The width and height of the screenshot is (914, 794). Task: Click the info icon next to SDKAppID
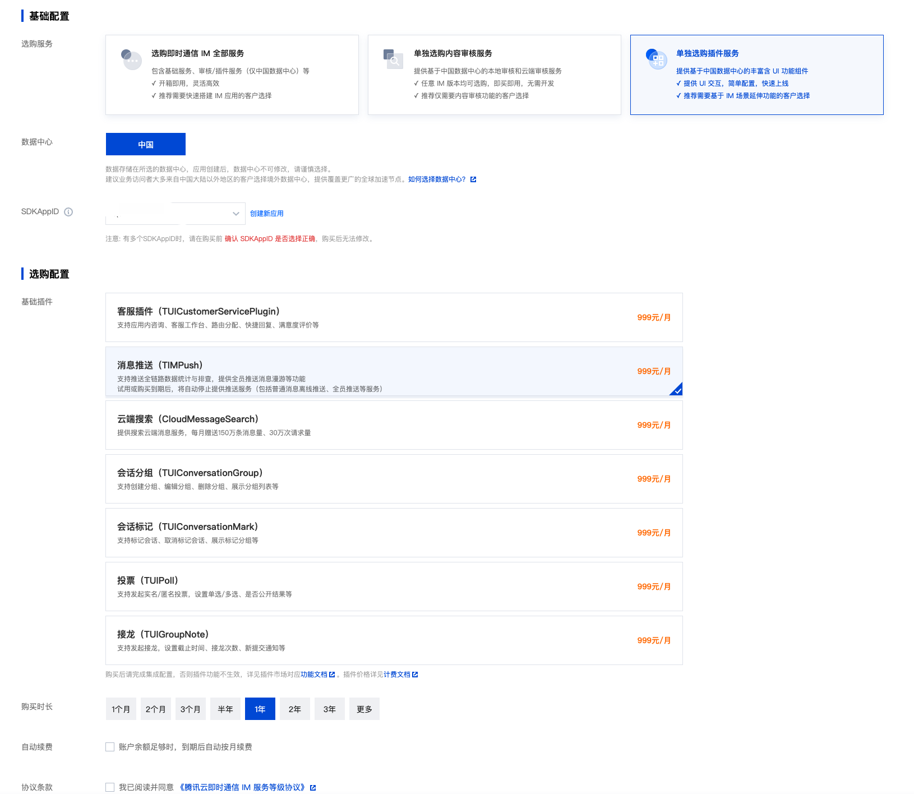[x=68, y=212]
